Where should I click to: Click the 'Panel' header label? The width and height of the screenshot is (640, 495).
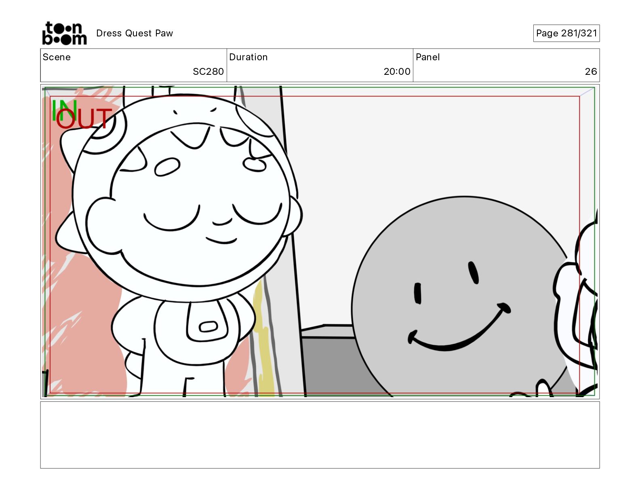pos(427,57)
